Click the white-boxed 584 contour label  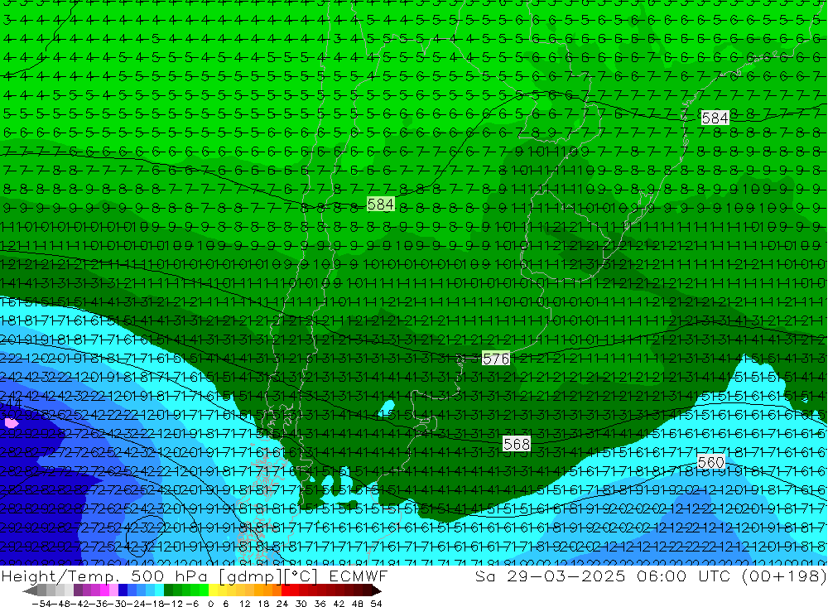pyautogui.click(x=715, y=118)
